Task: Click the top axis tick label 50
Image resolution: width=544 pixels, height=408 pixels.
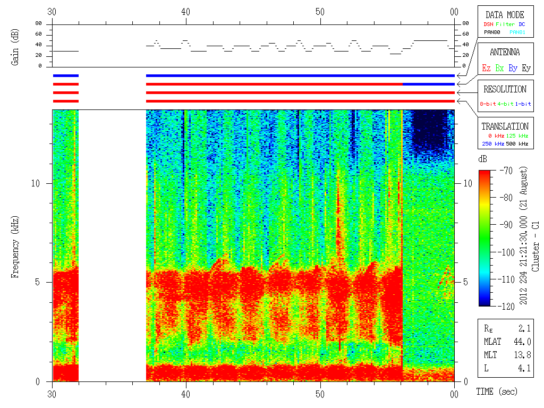Action: point(320,12)
